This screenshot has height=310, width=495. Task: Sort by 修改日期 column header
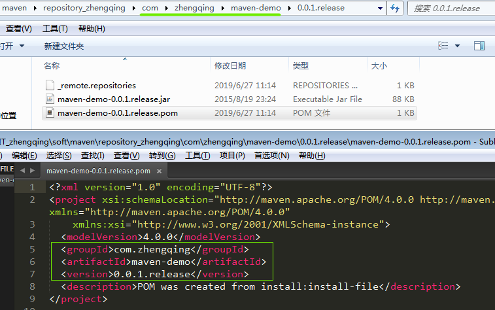[230, 65]
